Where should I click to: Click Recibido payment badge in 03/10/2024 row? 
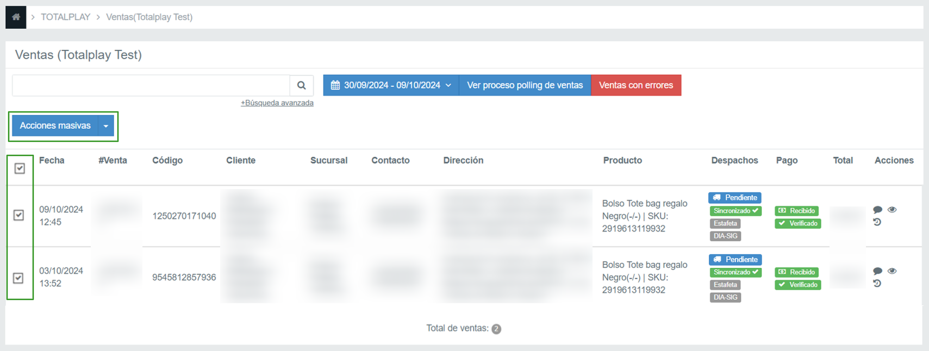[796, 272]
